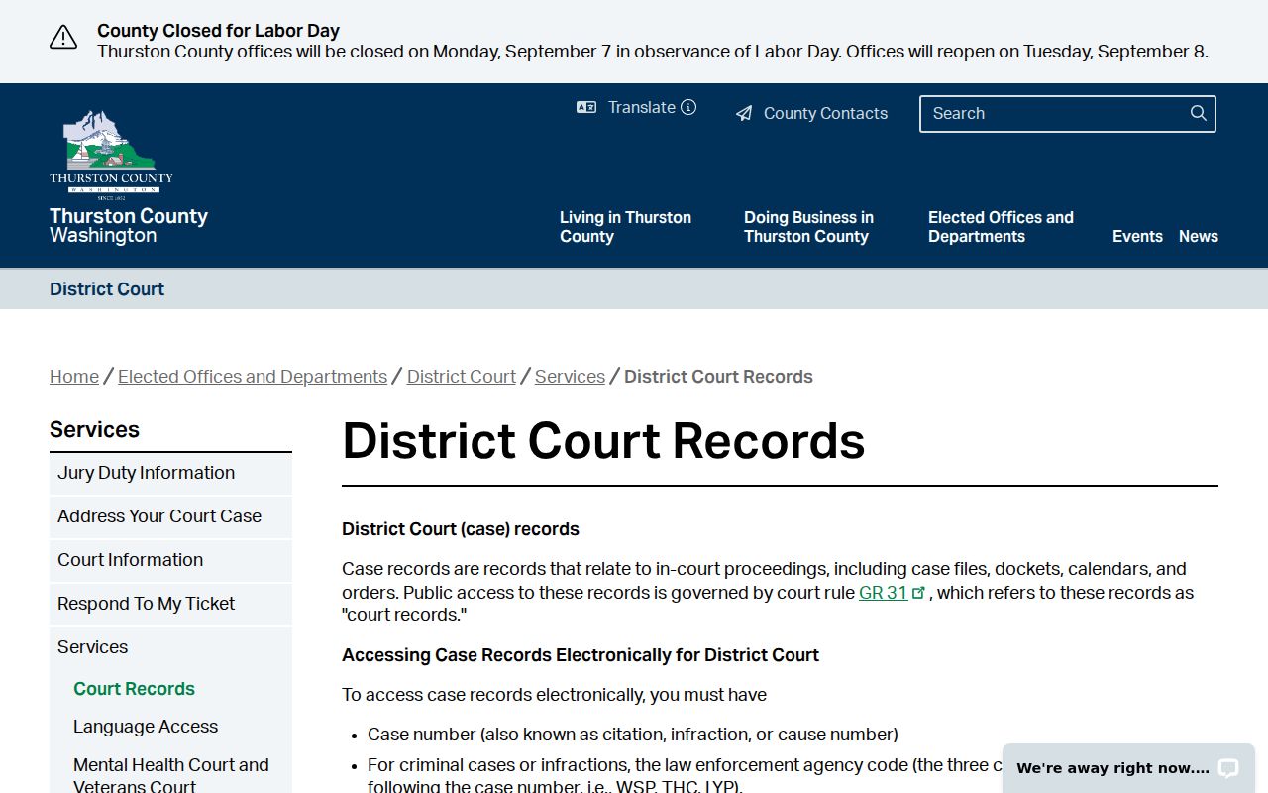1268x793 pixels.
Task: Click 'Accessing Case Records Electronically for District Court' subheading
Action: [581, 655]
